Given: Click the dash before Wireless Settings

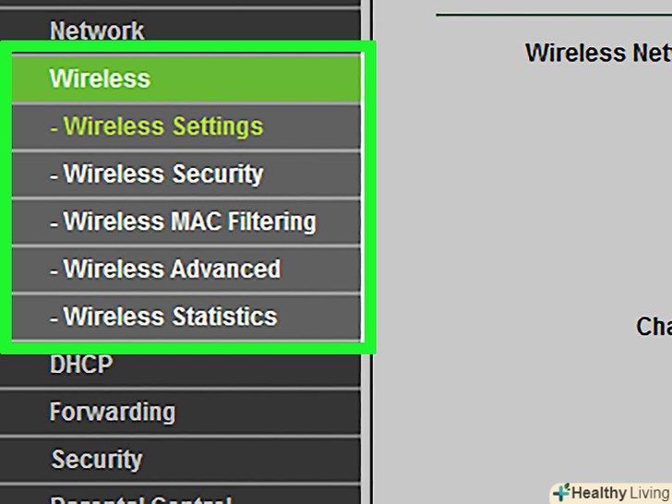Looking at the screenshot, I should [54, 127].
